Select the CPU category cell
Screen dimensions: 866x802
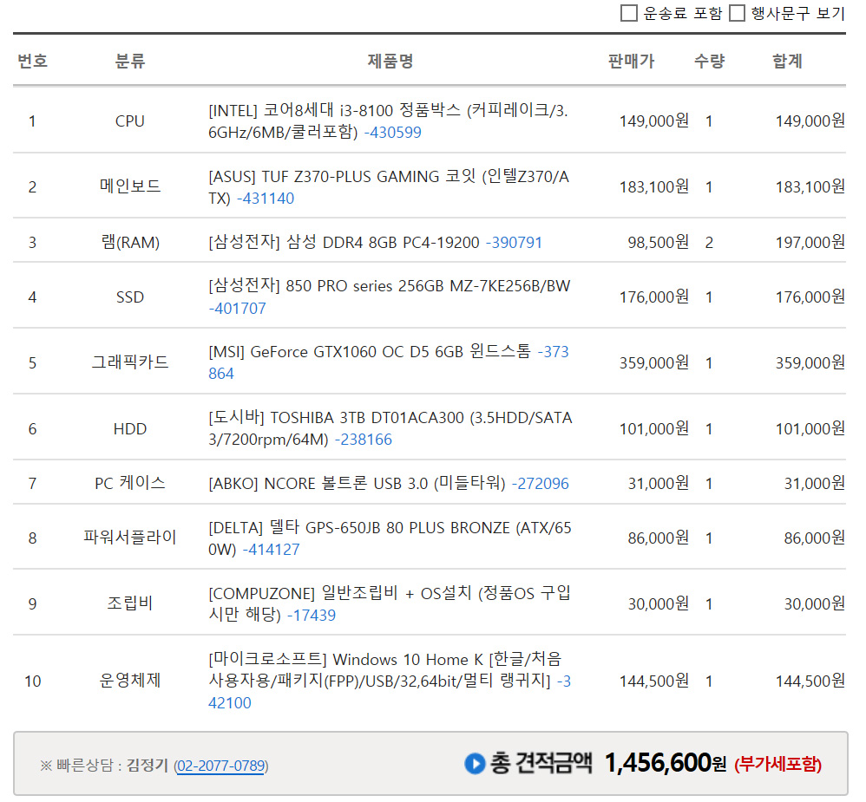point(130,121)
